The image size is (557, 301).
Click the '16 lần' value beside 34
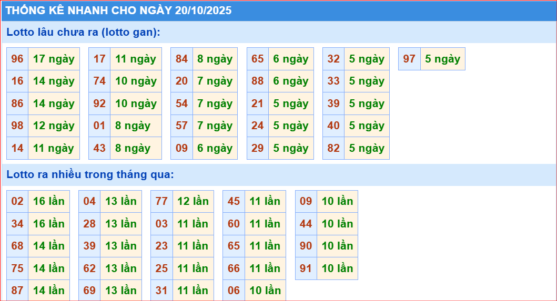49,224
